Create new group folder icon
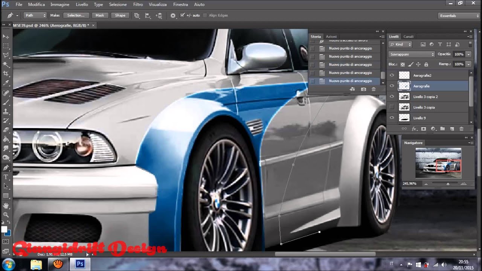 click(442, 129)
